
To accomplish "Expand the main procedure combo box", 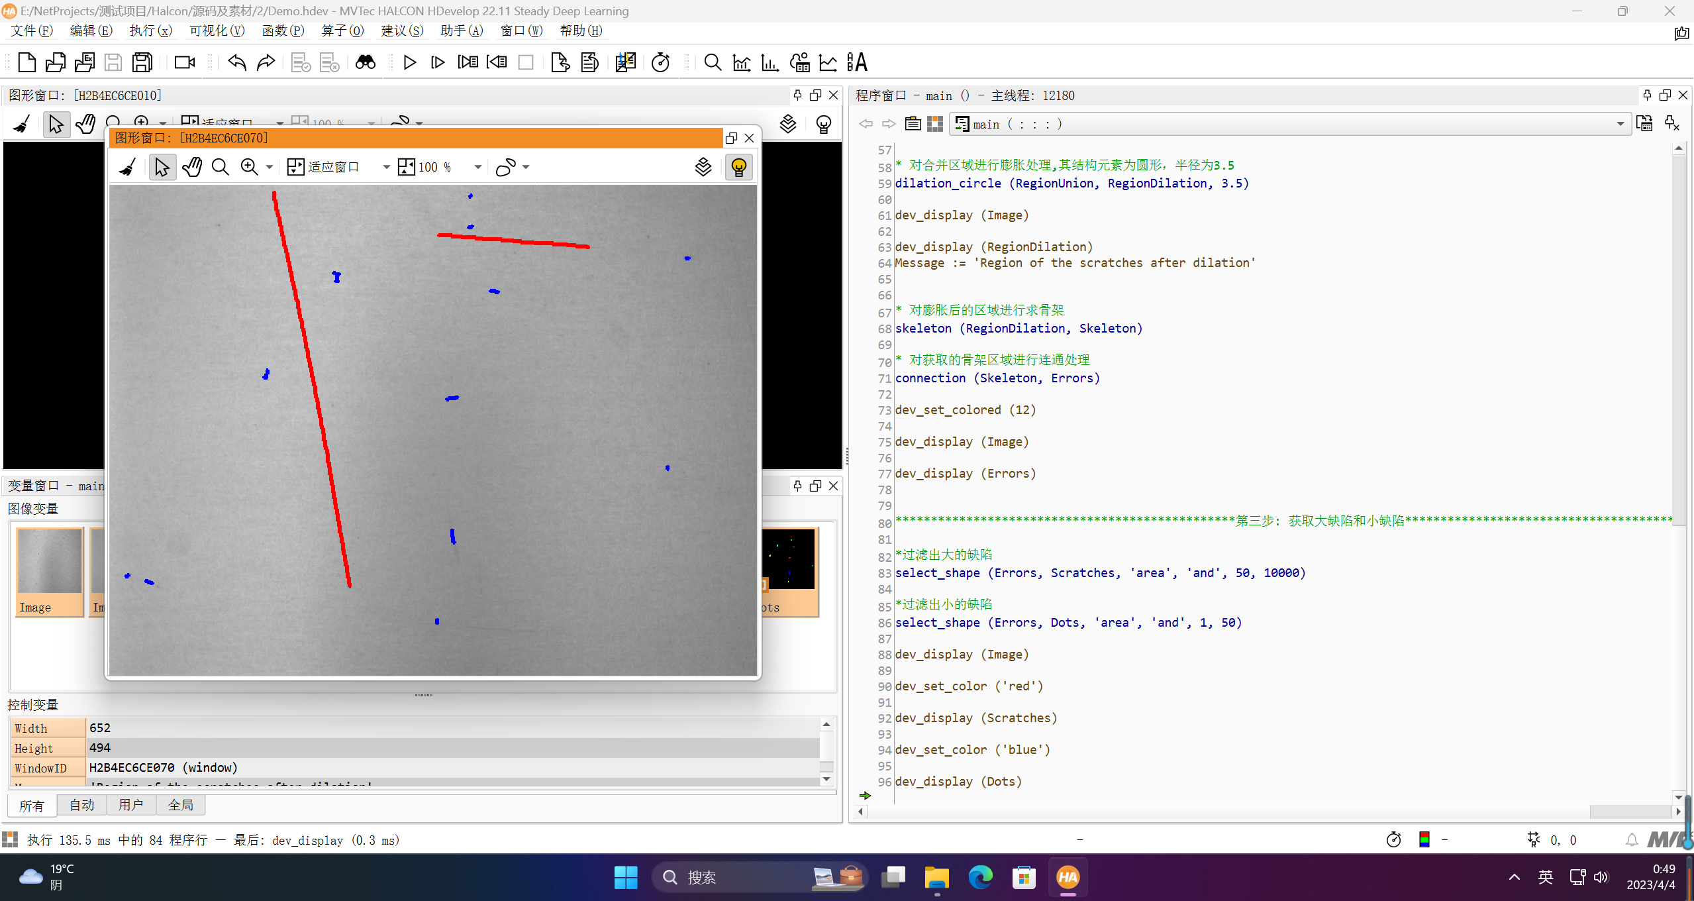I will point(1620,124).
